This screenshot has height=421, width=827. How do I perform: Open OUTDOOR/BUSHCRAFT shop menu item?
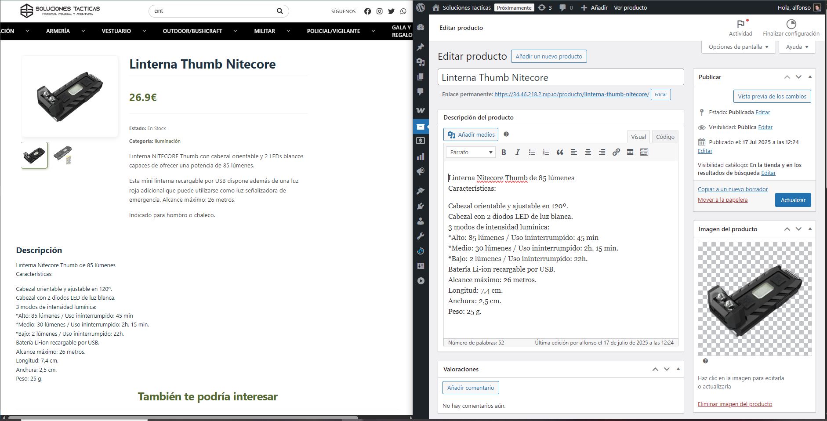[192, 31]
